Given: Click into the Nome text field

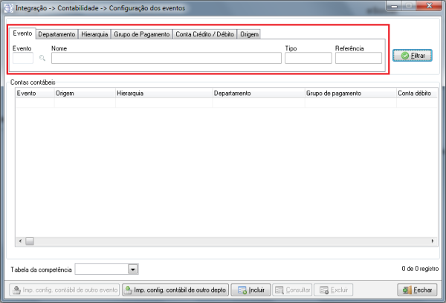Looking at the screenshot, I should [x=166, y=59].
